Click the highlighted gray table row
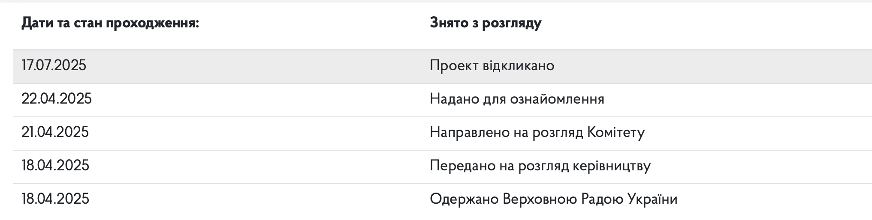This screenshot has width=872, height=220. pyautogui.click(x=442, y=66)
